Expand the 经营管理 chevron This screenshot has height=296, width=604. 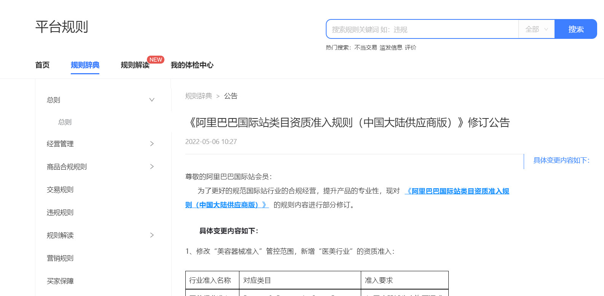152,144
